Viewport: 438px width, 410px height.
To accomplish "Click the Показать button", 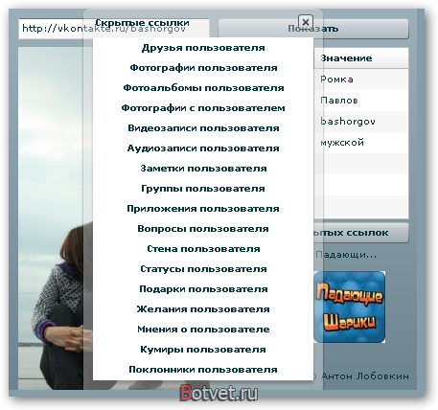I will pos(313,29).
